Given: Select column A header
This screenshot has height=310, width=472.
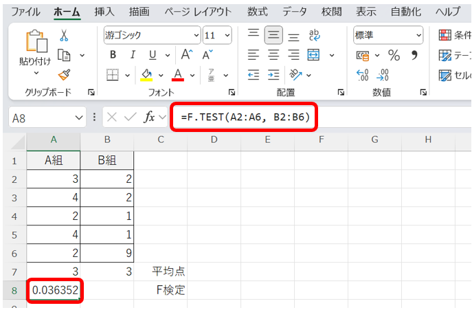Looking at the screenshot, I should pyautogui.click(x=54, y=140).
